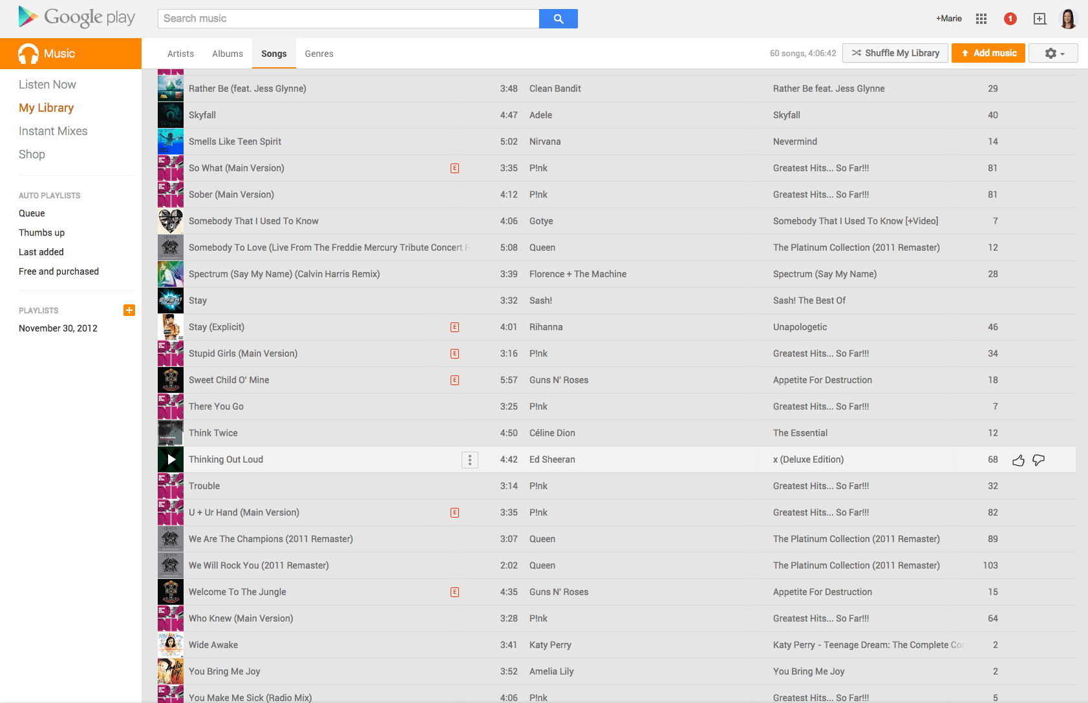Open Google notifications bell showing 1
Viewport: 1088px width, 703px height.
tap(1010, 19)
